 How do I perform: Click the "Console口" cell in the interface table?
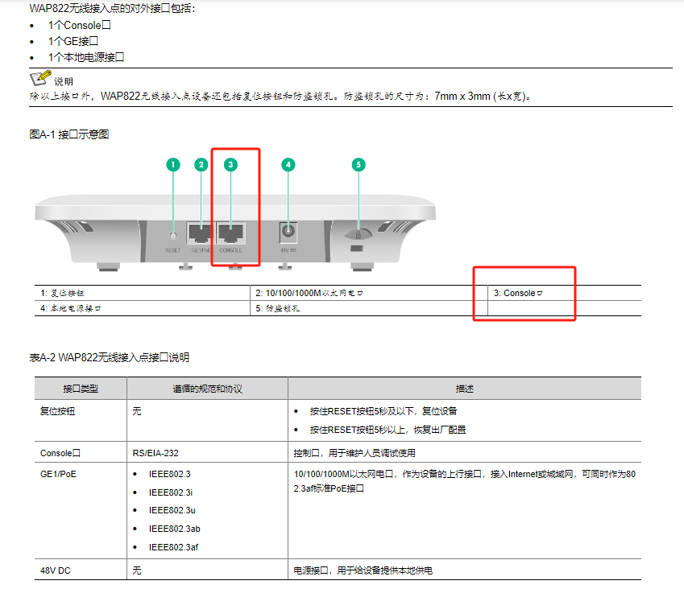pyautogui.click(x=60, y=453)
